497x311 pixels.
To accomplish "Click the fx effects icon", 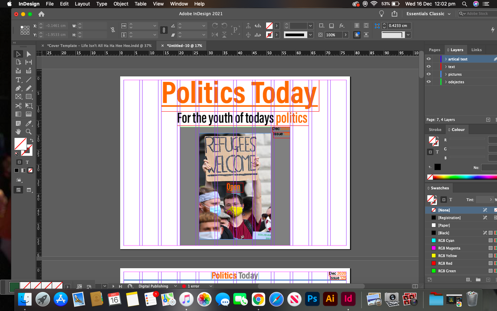I will click(x=342, y=26).
